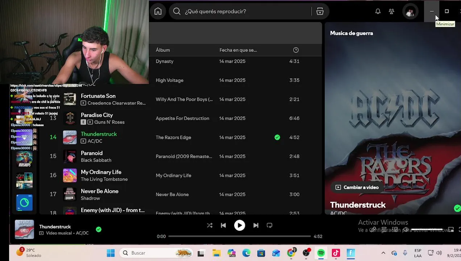
Task: Toggle saved checkmark in right panel
Action: 457,208
